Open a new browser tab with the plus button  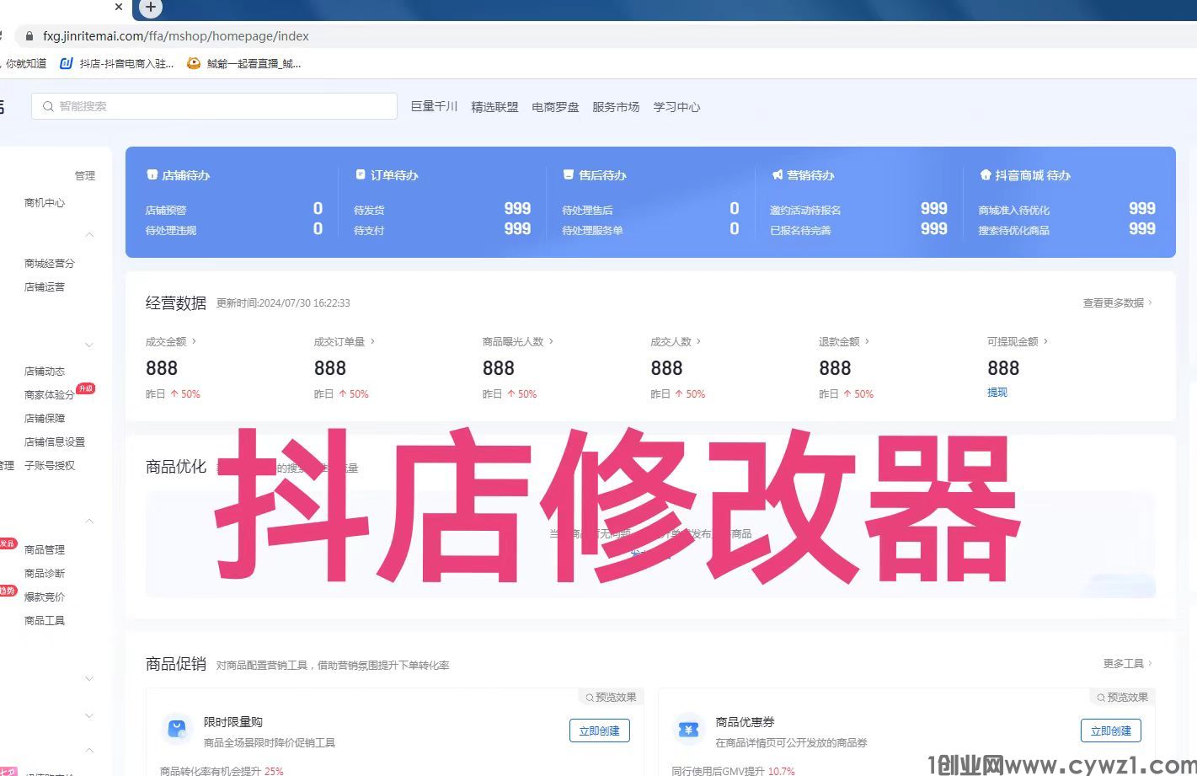pos(149,8)
